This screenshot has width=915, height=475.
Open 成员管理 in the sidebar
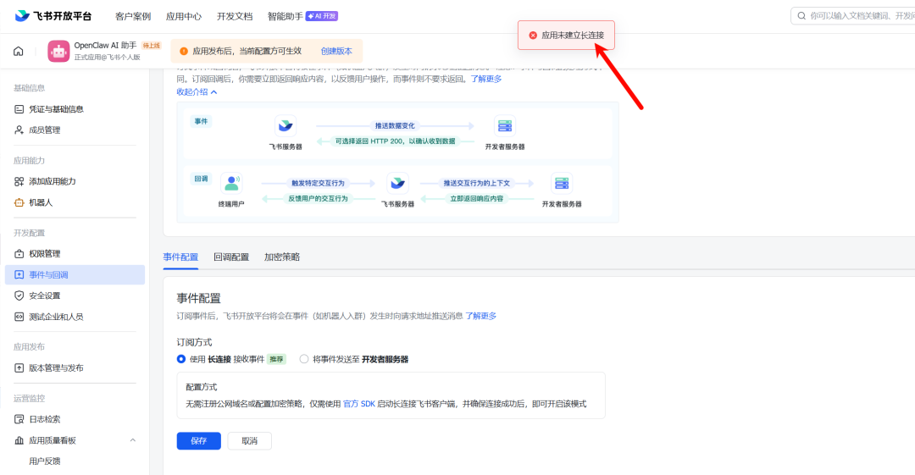pyautogui.click(x=44, y=130)
